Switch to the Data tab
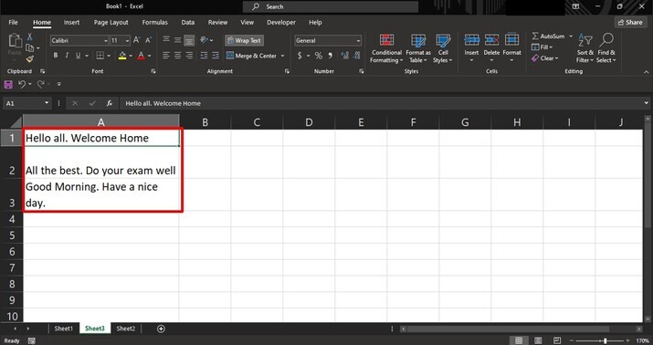This screenshot has width=653, height=345. click(x=188, y=23)
